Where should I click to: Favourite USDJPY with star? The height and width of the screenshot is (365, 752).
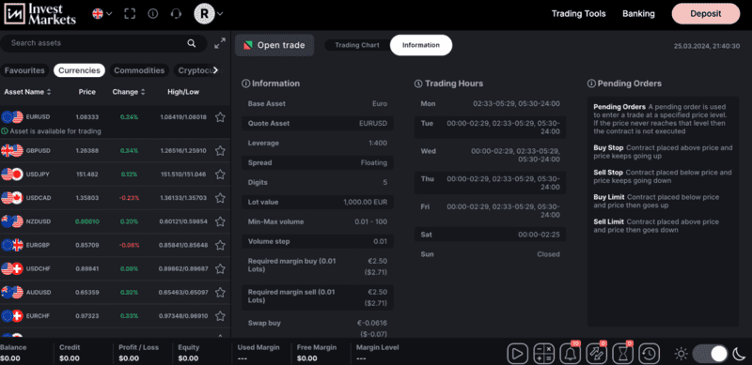(220, 174)
